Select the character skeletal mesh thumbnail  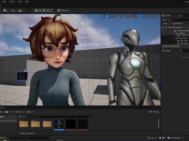[59, 125]
